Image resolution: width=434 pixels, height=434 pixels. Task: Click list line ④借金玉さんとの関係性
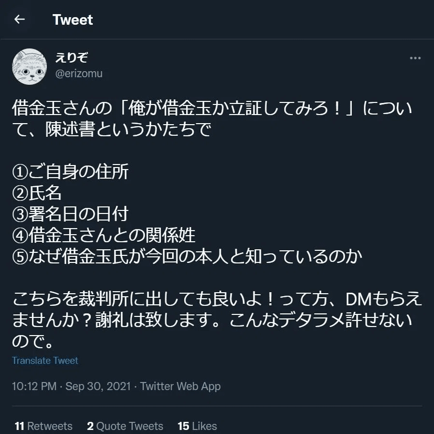point(103,235)
